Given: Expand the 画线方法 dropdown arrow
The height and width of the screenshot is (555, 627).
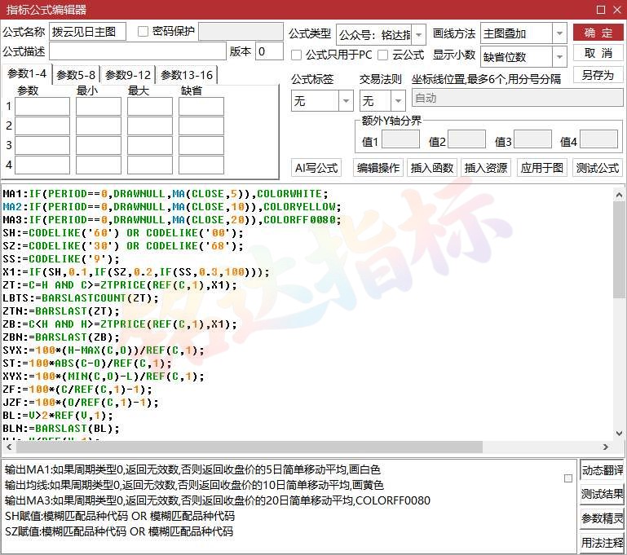Looking at the screenshot, I should click(559, 33).
